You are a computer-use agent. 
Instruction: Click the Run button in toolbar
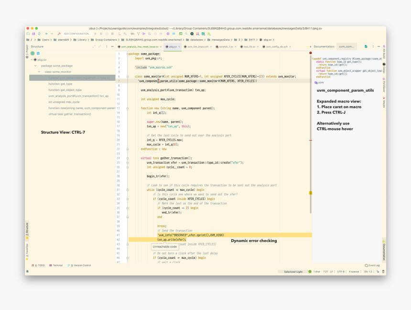coord(96,34)
